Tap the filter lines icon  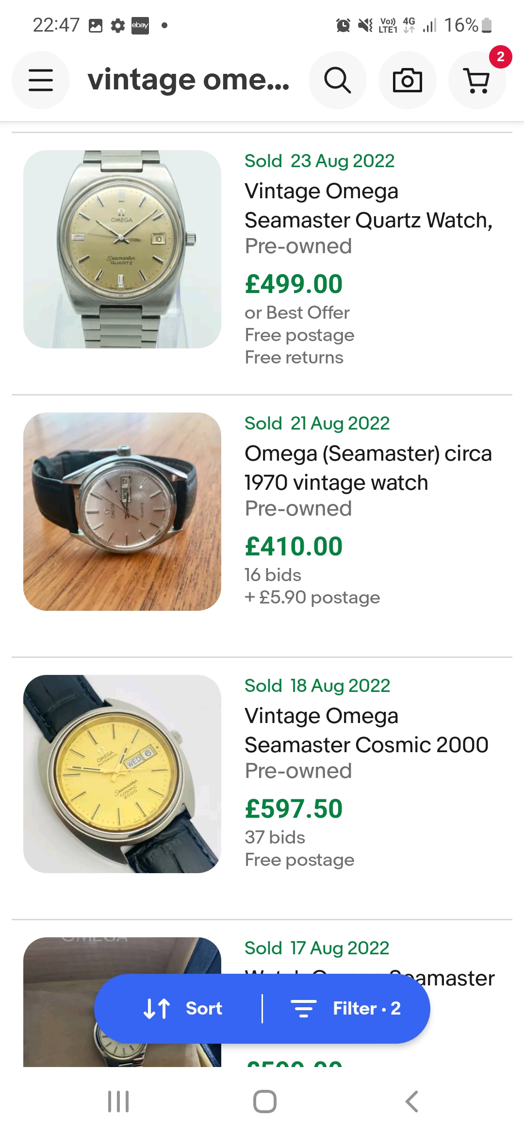[x=303, y=1008]
